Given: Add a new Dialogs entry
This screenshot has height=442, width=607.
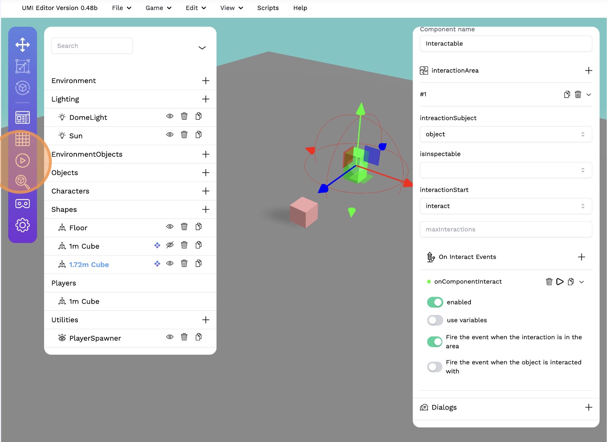Looking at the screenshot, I should coord(588,407).
